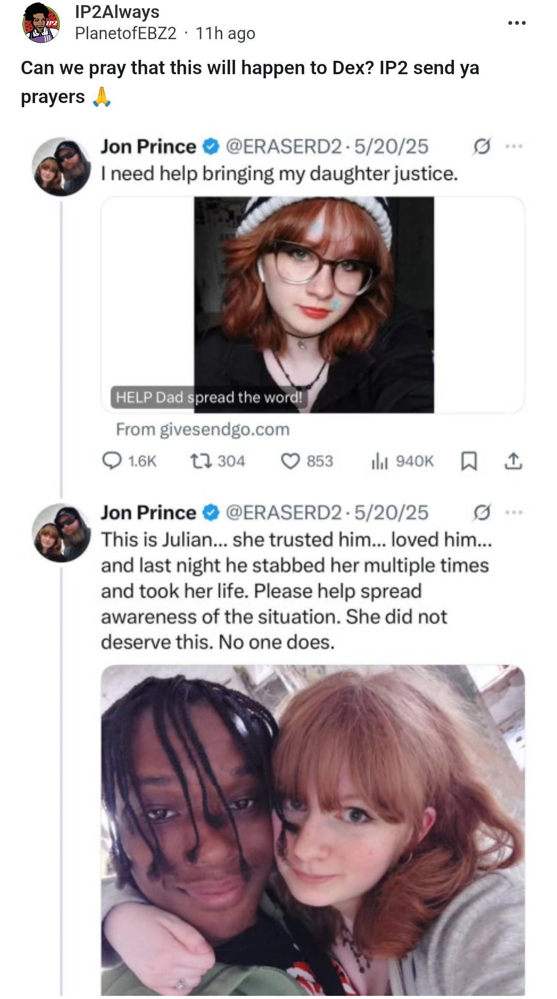
Task: Expand the first tweet's more options menu
Action: 514,147
